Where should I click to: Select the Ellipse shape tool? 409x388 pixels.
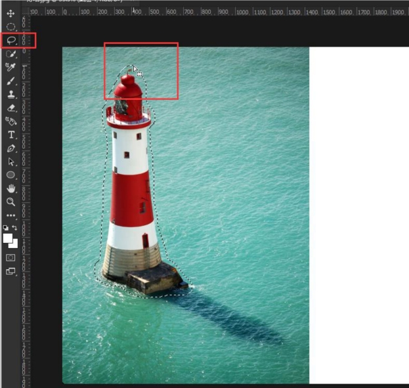coord(11,175)
